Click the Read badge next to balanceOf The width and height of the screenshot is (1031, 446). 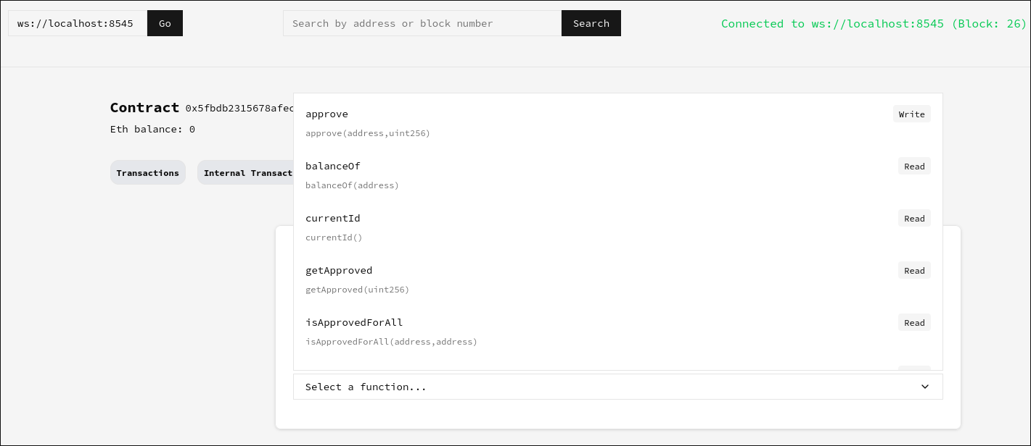tap(914, 167)
